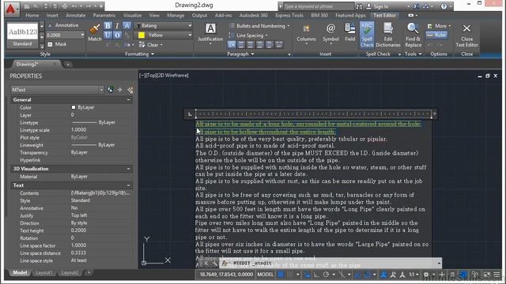Expand the text style gallery list
This screenshot has width=506, height=284.
pos(42,47)
